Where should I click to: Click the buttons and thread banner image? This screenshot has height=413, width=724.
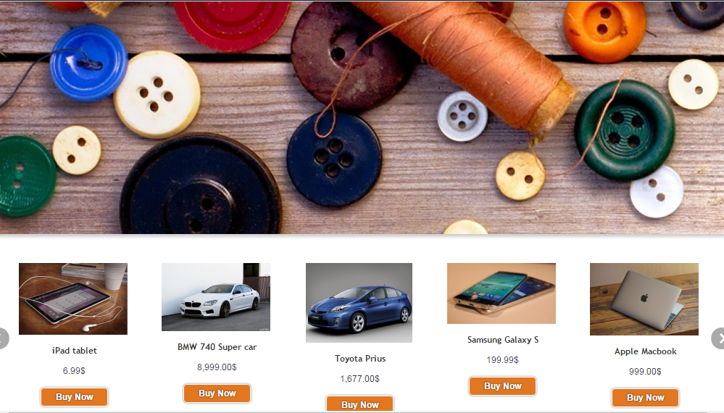(x=362, y=117)
